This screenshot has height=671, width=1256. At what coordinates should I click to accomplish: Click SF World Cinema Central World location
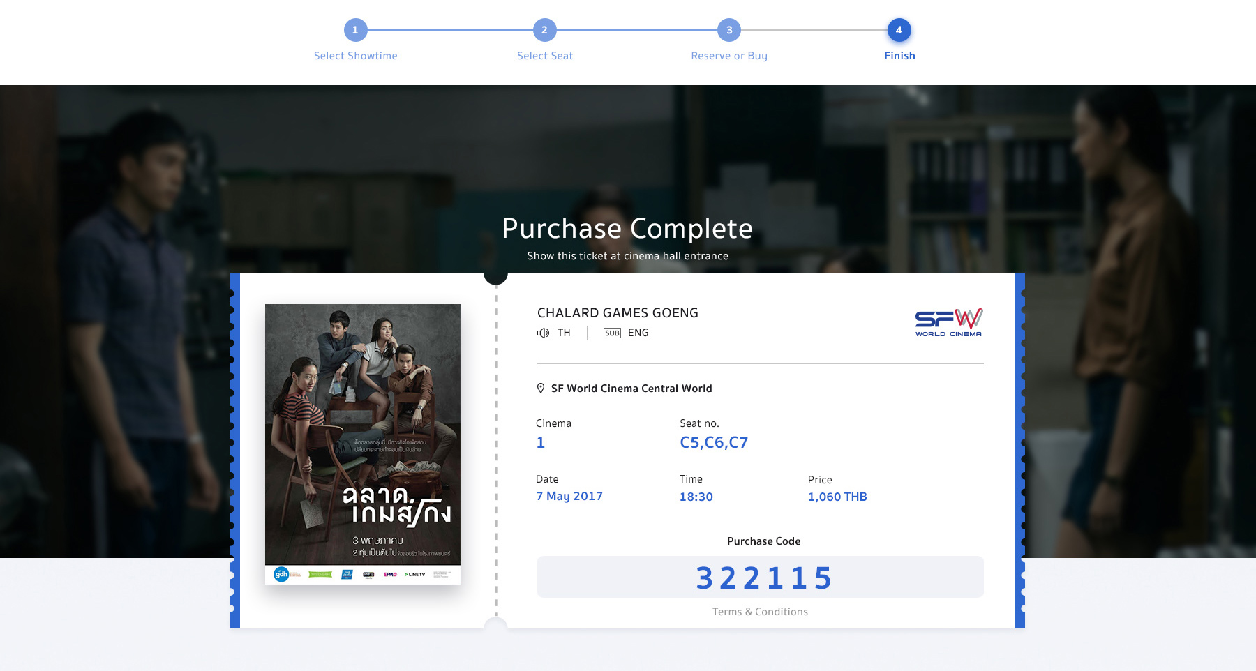click(x=631, y=389)
